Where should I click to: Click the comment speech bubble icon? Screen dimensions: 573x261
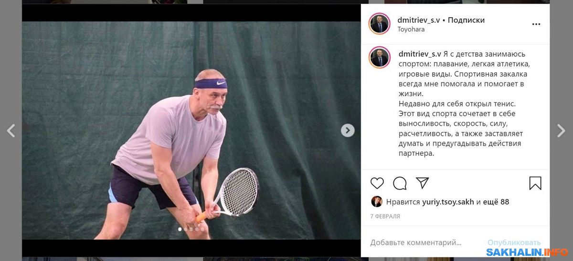click(400, 183)
